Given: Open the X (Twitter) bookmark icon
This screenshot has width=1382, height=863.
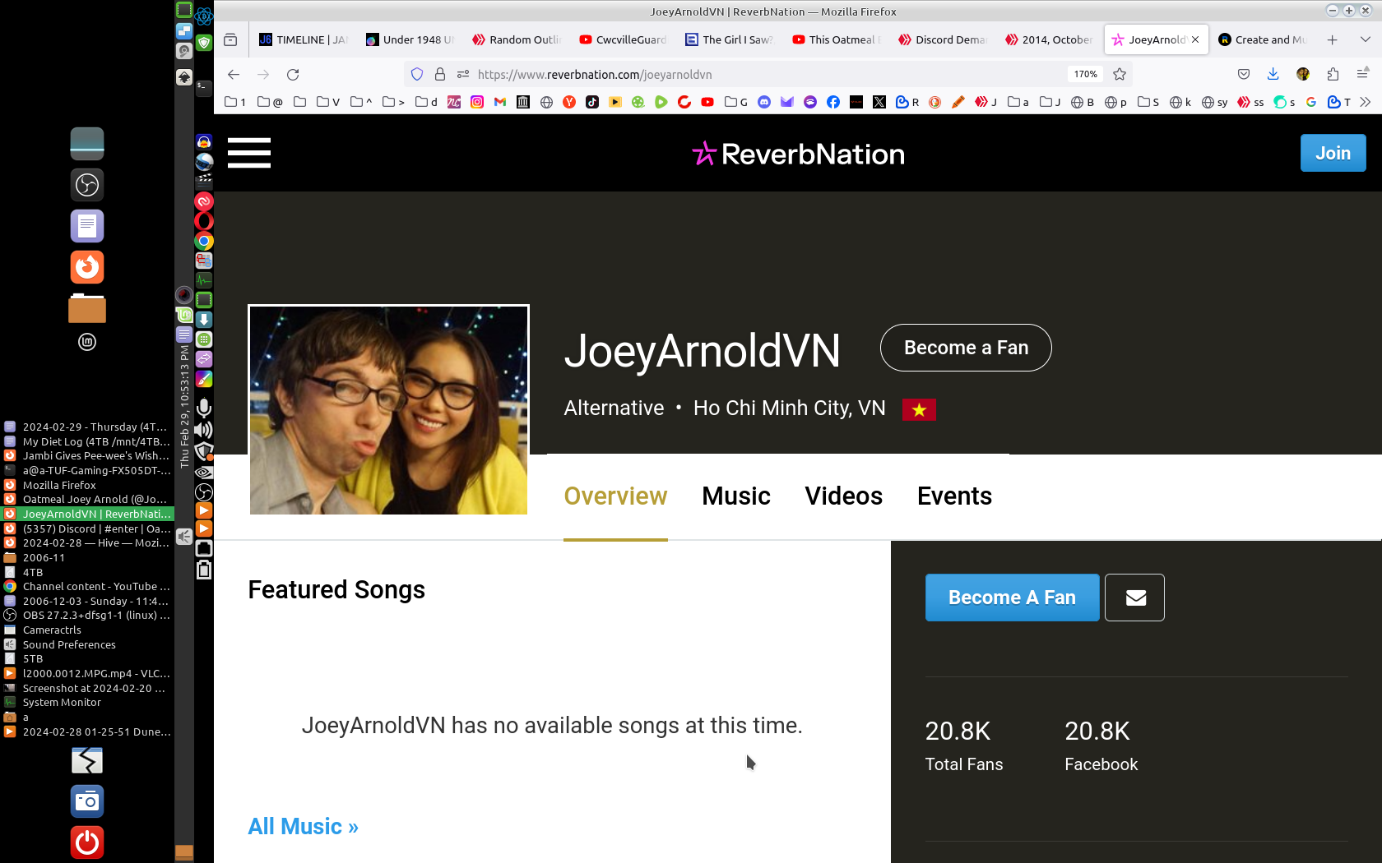Looking at the screenshot, I should [879, 102].
